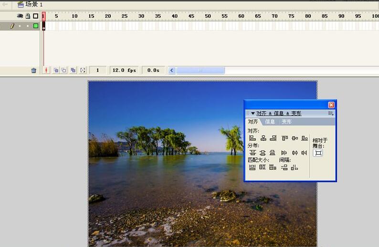Viewport: 379px width, 247px height.
Task: Click the align bottom edge icon
Action: click(x=305, y=138)
